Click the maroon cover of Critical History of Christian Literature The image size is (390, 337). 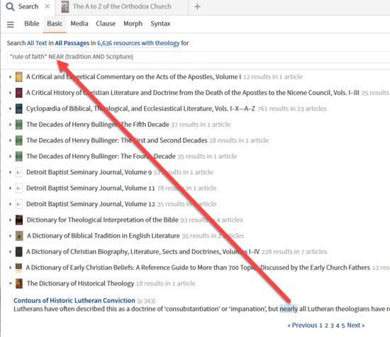tap(19, 93)
